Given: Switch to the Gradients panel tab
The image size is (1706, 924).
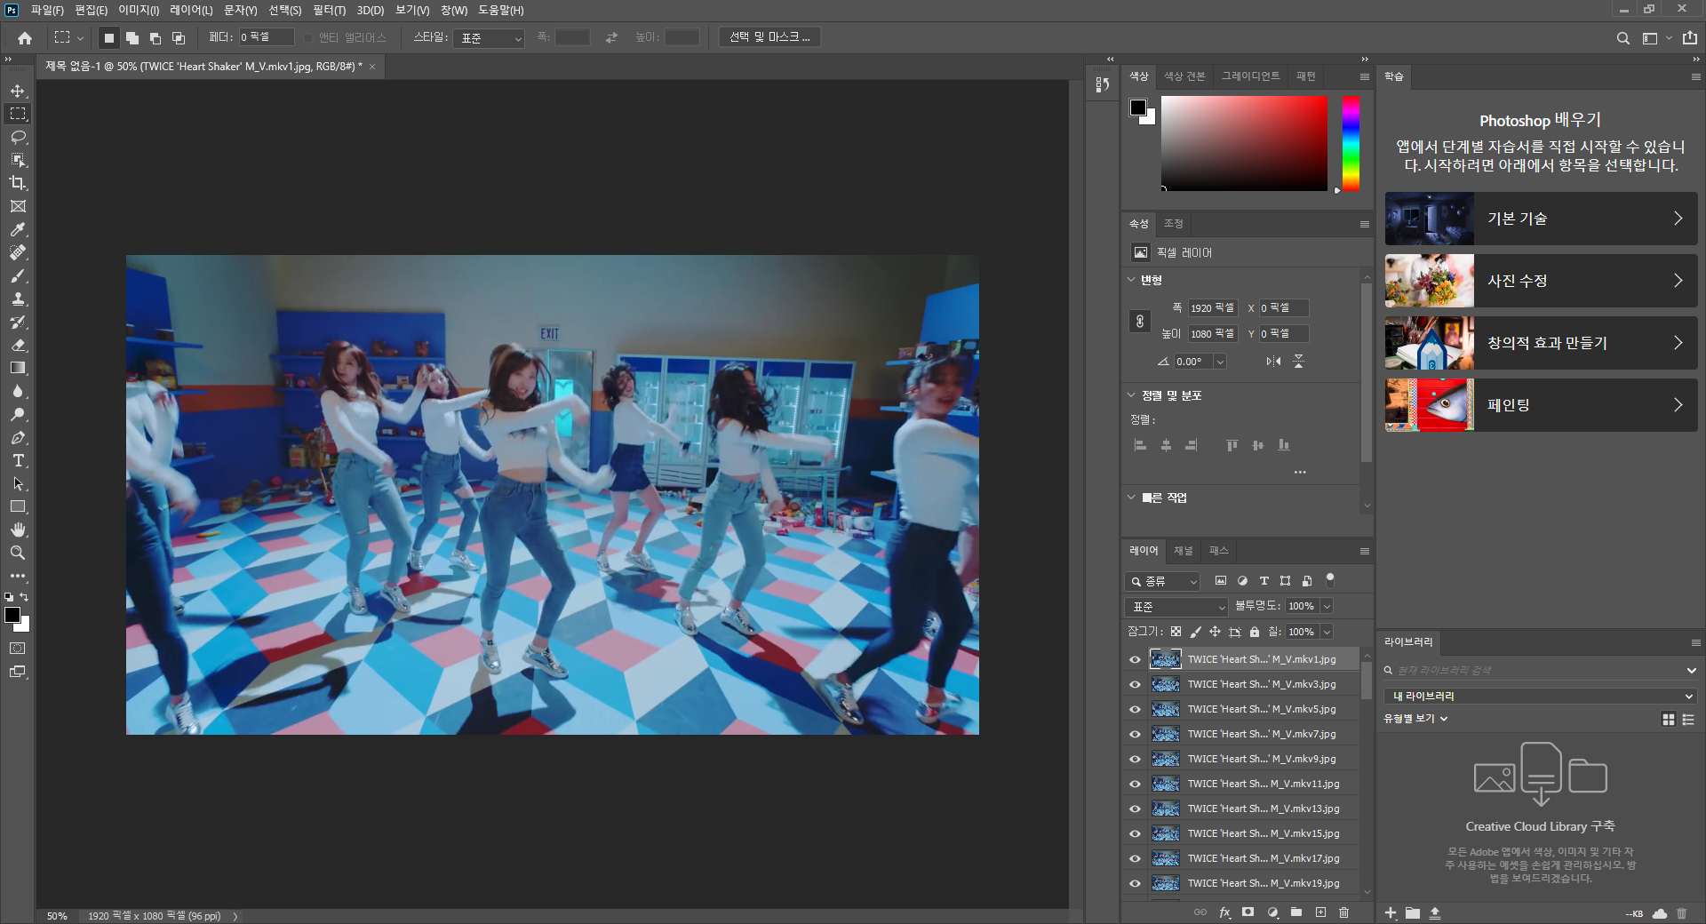Looking at the screenshot, I should coord(1250,76).
